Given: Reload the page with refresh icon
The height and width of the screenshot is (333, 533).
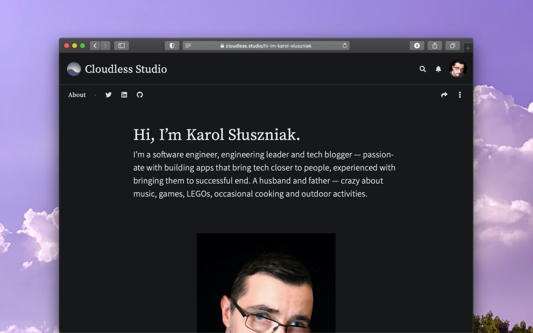Looking at the screenshot, I should coord(345,46).
